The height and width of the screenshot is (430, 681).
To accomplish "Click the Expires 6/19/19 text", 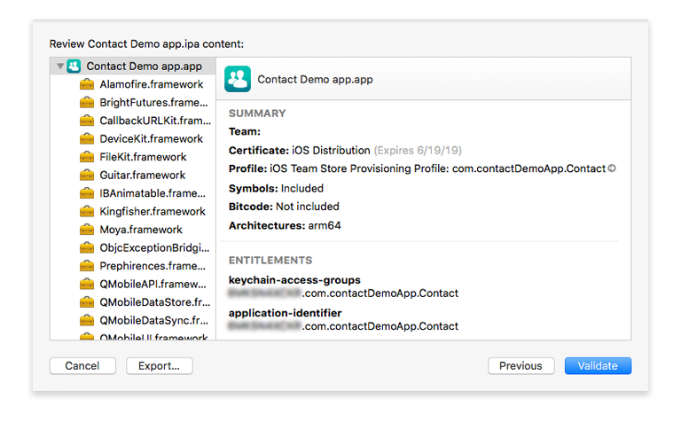I will (418, 151).
